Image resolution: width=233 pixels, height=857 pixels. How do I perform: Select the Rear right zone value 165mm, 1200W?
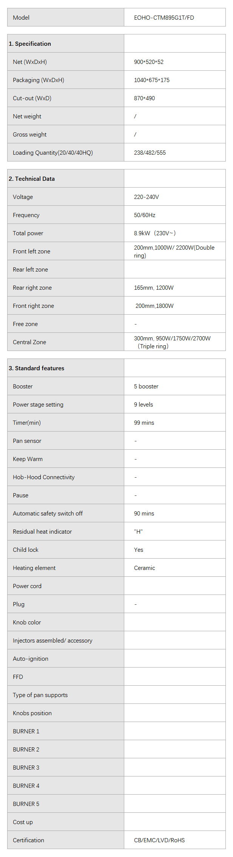pos(154,288)
